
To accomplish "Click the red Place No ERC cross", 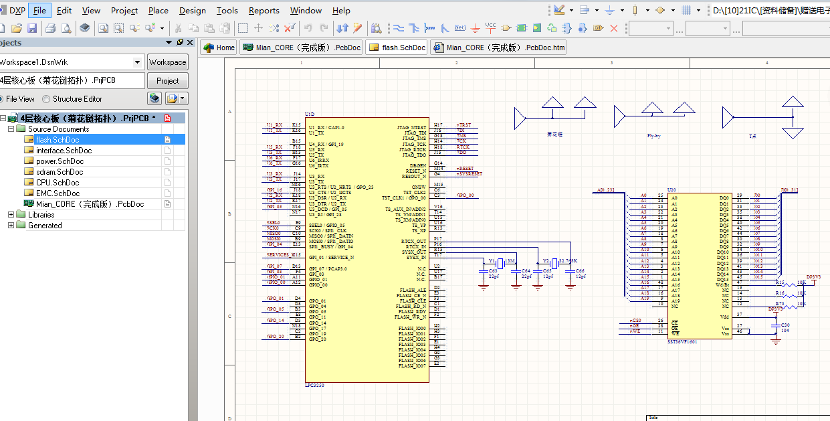I will (x=613, y=28).
